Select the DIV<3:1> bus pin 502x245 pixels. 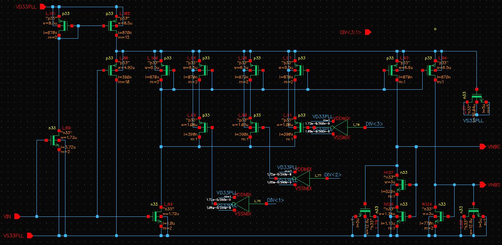[368, 32]
